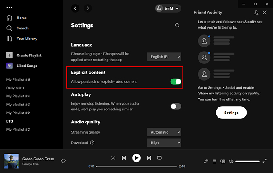Open Connect to a device icon
Image resolution: width=273 pixels, height=173 pixels.
[223, 161]
